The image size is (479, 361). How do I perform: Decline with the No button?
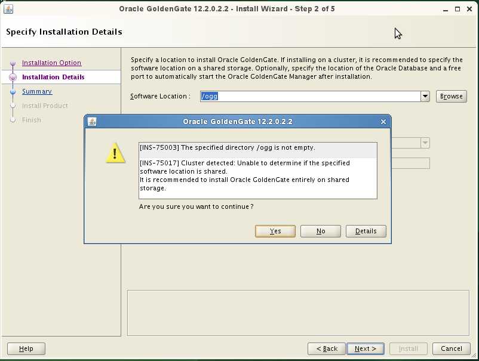click(x=321, y=231)
